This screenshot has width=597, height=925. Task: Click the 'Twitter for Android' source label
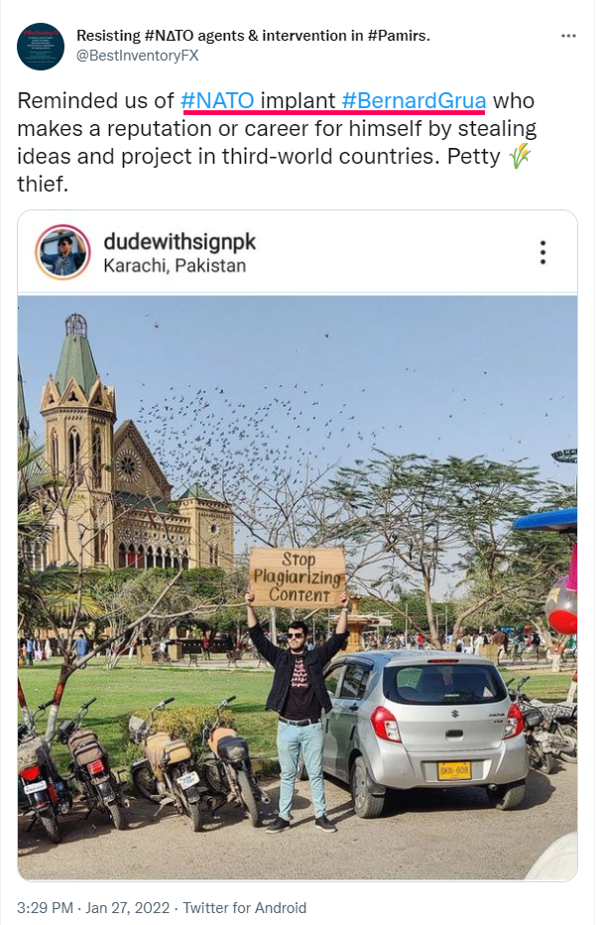tap(245, 907)
